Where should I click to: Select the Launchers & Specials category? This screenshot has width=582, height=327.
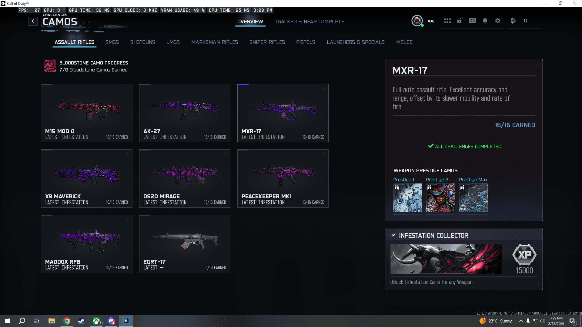coord(356,42)
